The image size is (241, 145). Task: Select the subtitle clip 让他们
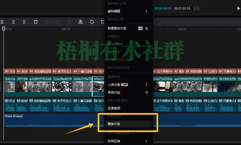click(x=210, y=71)
